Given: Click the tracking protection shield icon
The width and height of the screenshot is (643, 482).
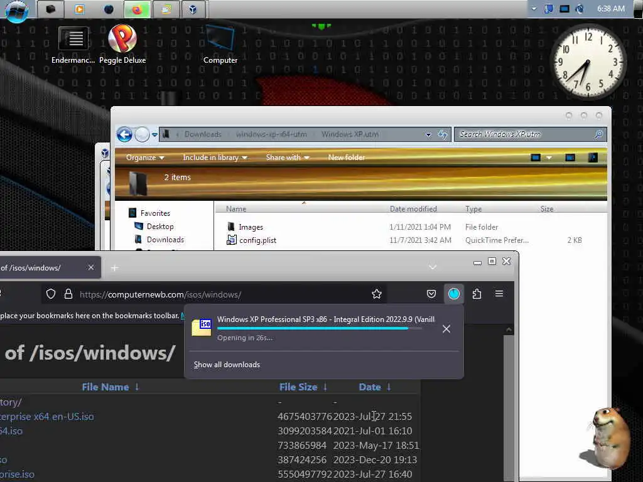Looking at the screenshot, I should tap(51, 294).
